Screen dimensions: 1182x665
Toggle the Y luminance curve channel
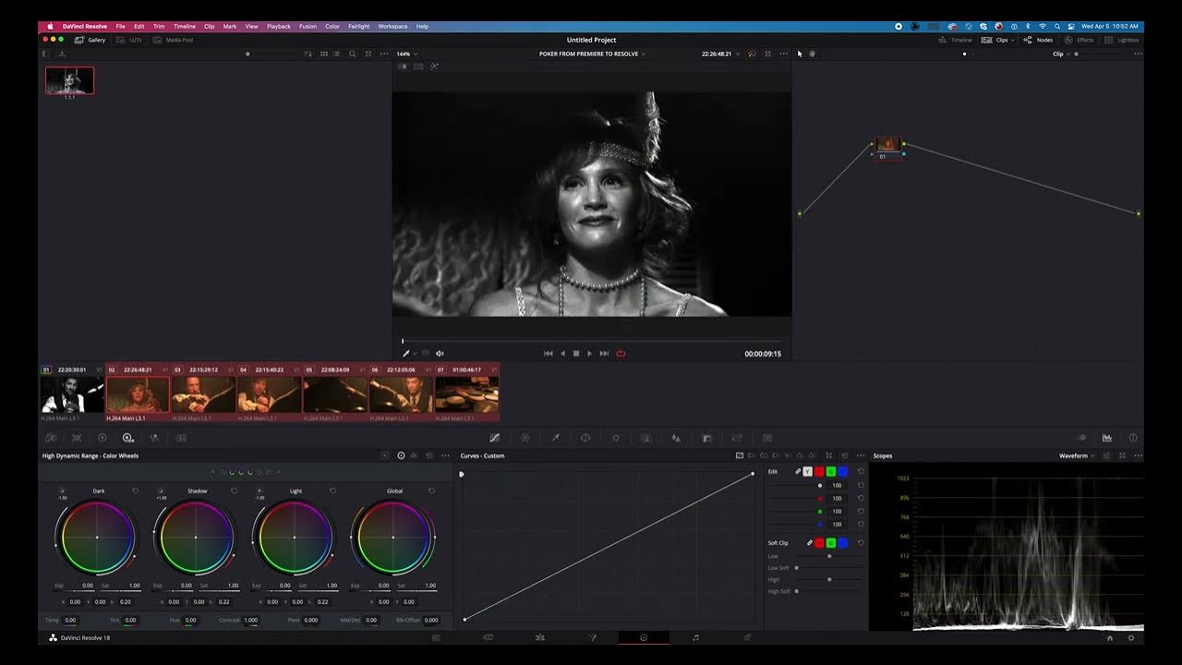pyautogui.click(x=807, y=471)
